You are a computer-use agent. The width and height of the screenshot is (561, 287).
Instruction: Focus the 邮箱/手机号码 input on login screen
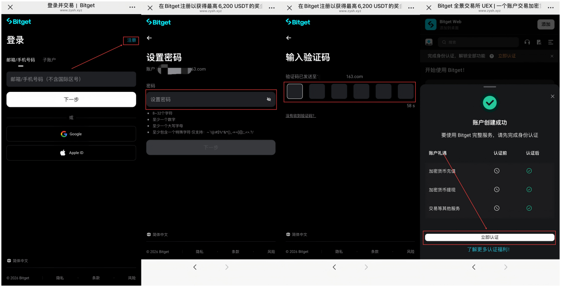coord(71,79)
